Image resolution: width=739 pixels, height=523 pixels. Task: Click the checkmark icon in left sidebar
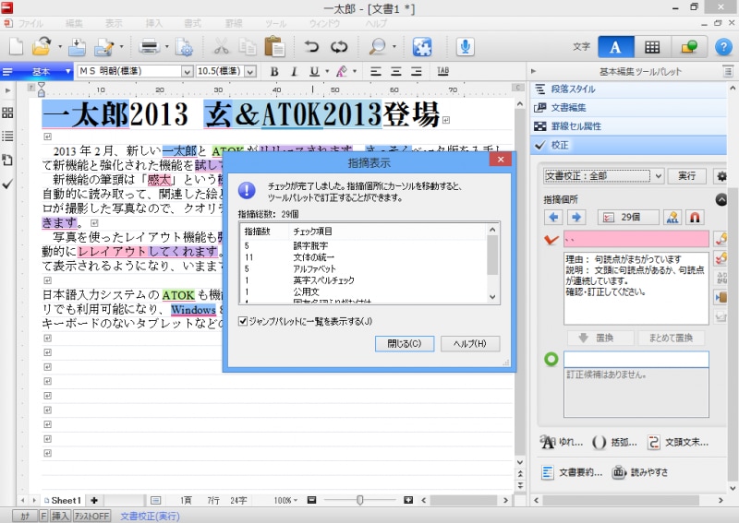tap(7, 184)
